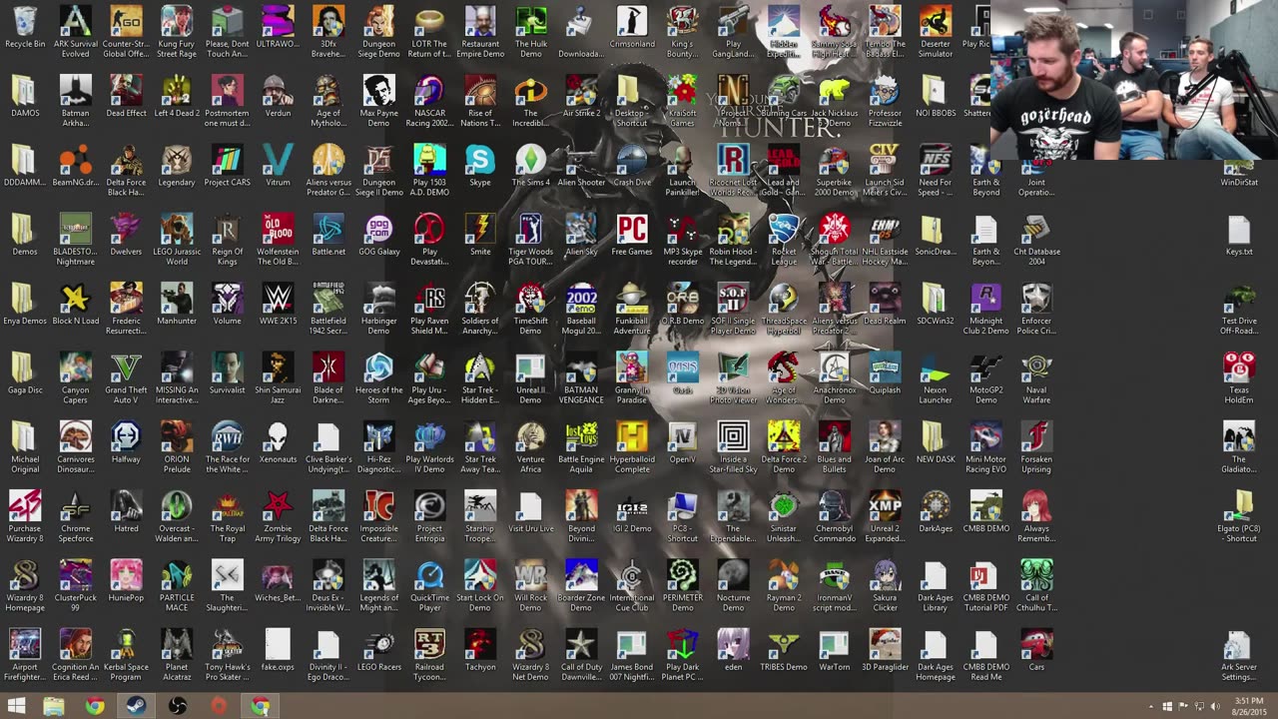Click the Verdun desktop icon
Screen dimensions: 1278x719
[278, 97]
